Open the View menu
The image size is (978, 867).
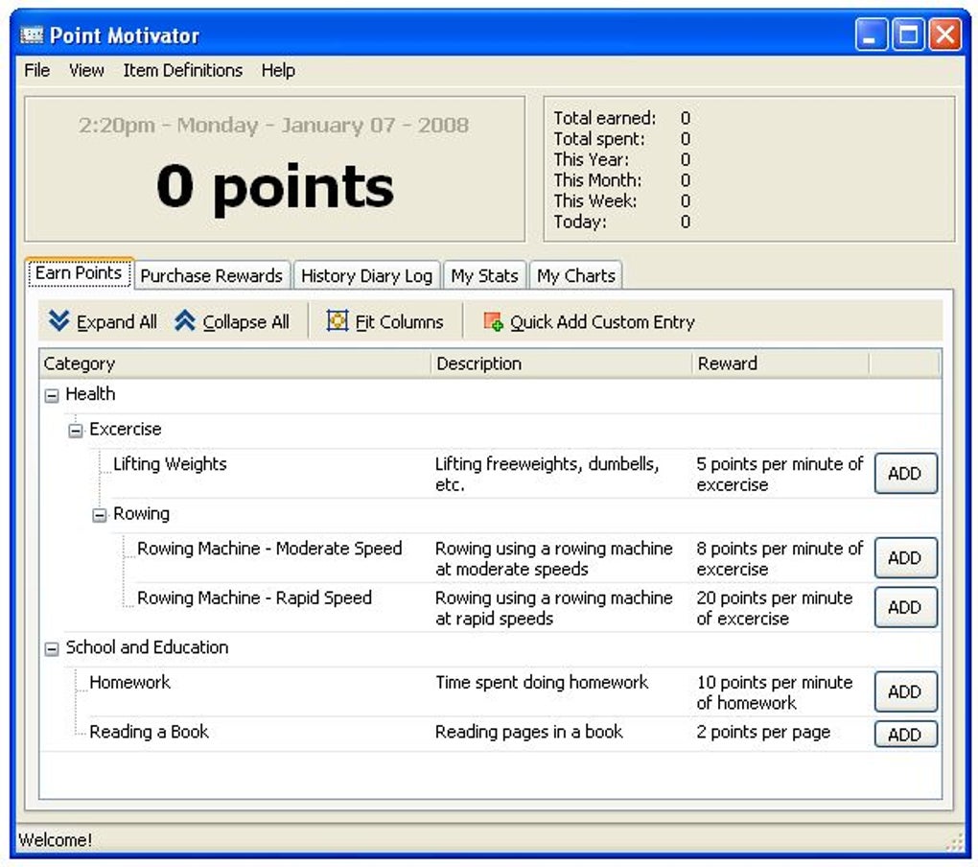[x=86, y=70]
